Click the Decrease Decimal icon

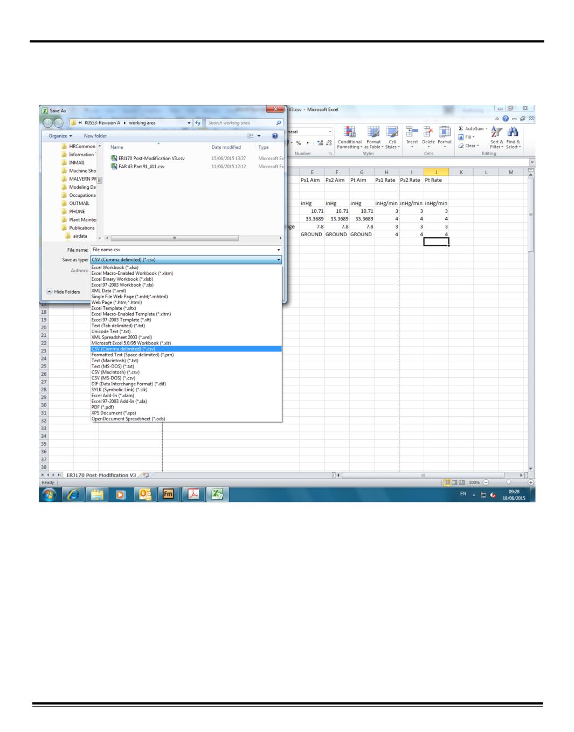click(329, 143)
